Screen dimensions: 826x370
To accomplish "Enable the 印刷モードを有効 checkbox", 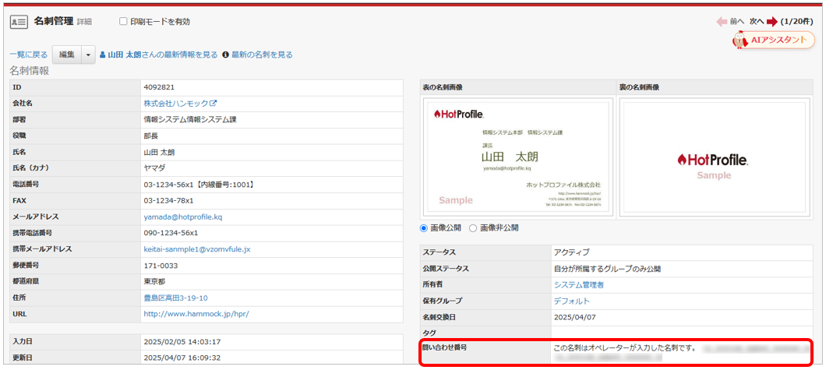I will (x=123, y=22).
